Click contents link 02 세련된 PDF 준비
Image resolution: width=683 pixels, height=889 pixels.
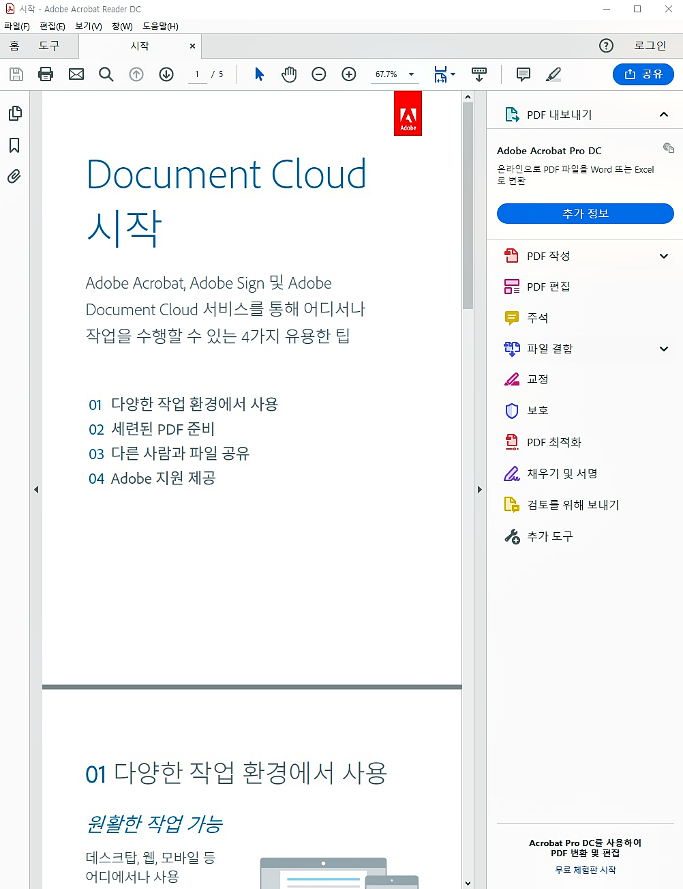[151, 429]
